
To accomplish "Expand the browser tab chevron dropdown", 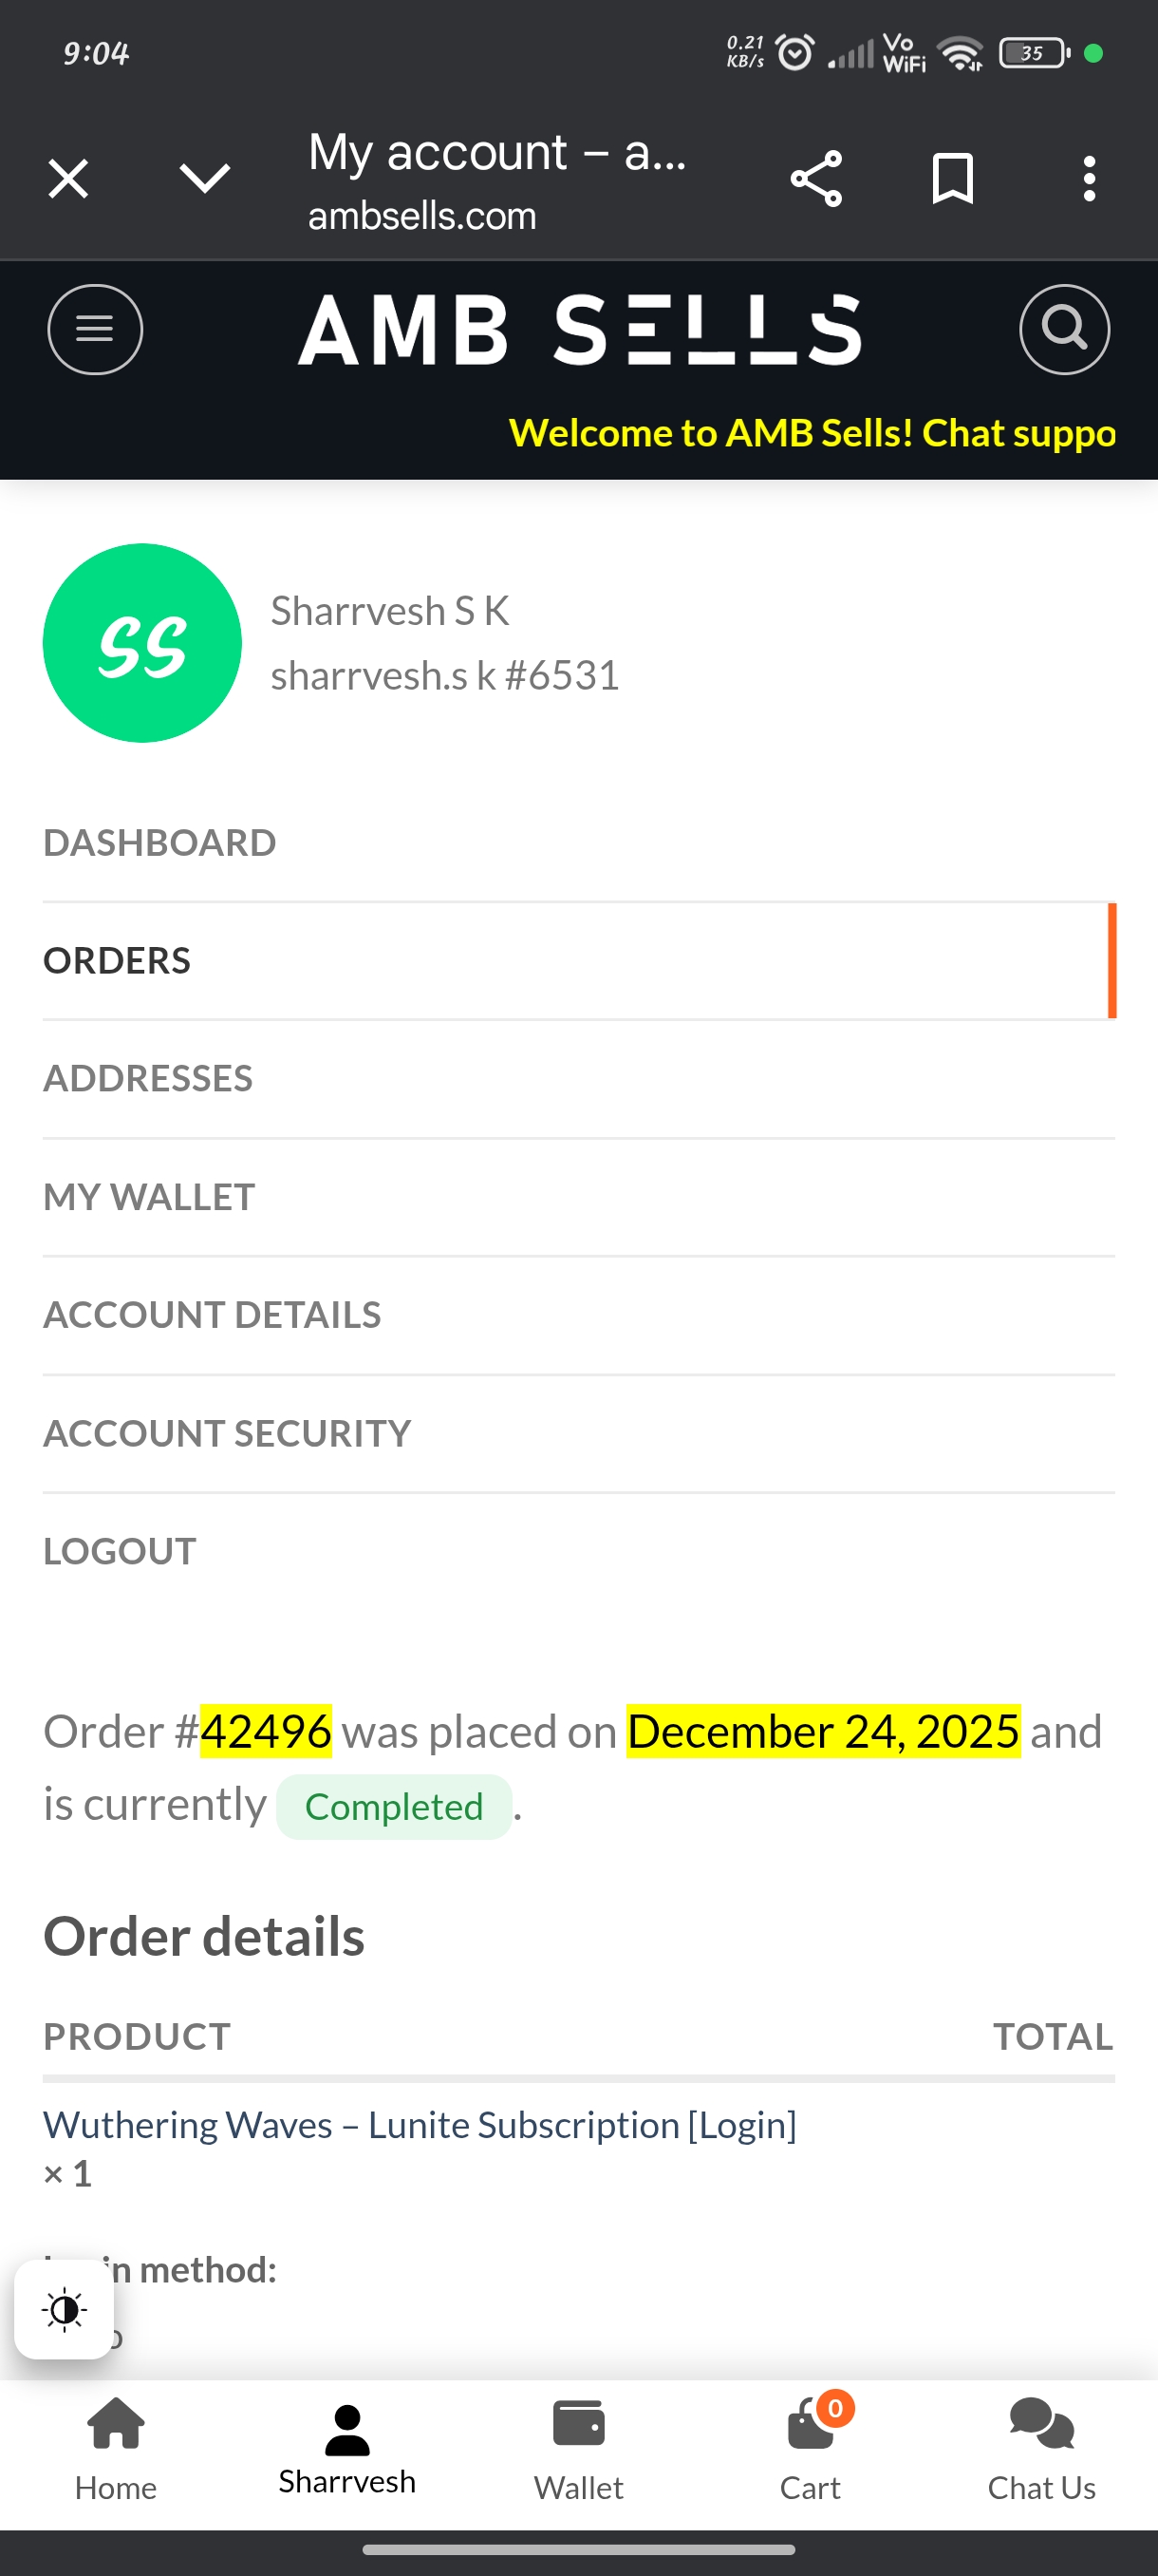I will [205, 180].
